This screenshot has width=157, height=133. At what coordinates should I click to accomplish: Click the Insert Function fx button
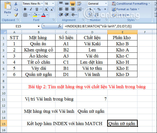click(60, 26)
